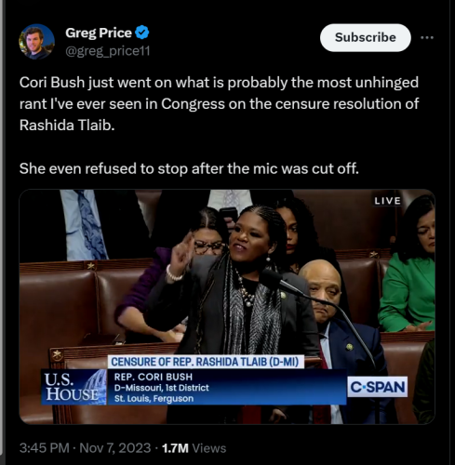This screenshot has height=465, width=455.
Task: Click the Rashida Tlaib text in the tweet
Action: point(67,126)
